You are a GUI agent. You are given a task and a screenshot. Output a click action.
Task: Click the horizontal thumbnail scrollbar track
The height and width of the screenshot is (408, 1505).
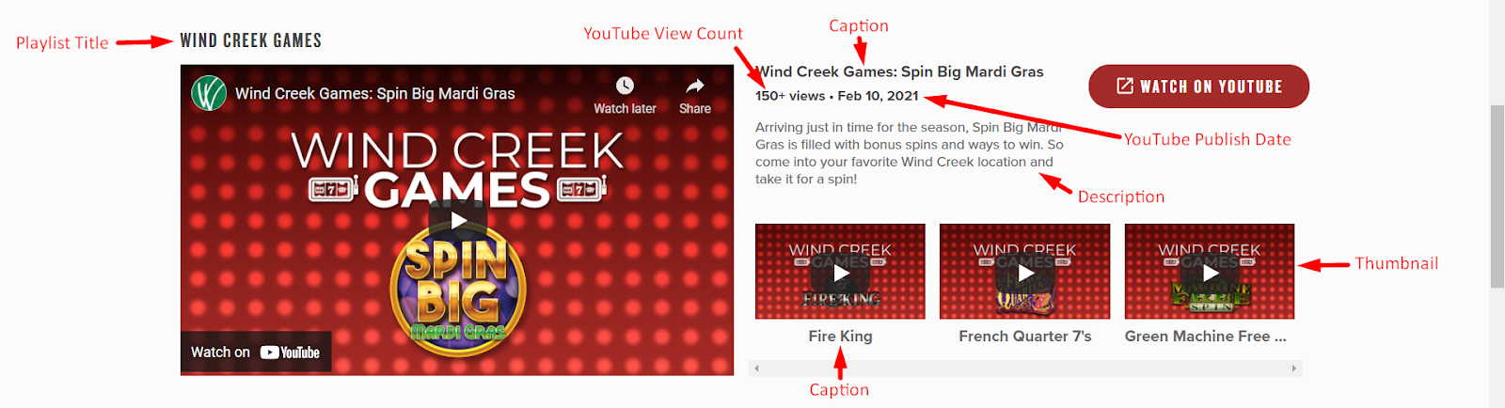1025,369
